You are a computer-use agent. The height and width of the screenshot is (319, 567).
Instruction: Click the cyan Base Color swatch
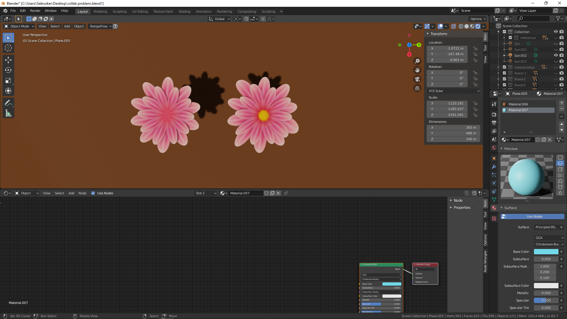tap(546, 252)
